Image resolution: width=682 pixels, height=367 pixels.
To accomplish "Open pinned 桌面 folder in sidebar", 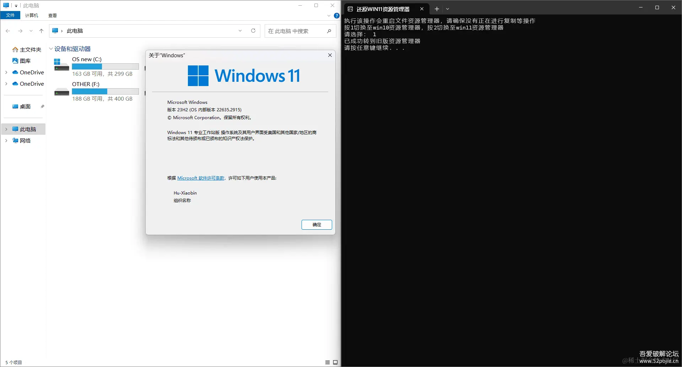I will pos(22,106).
